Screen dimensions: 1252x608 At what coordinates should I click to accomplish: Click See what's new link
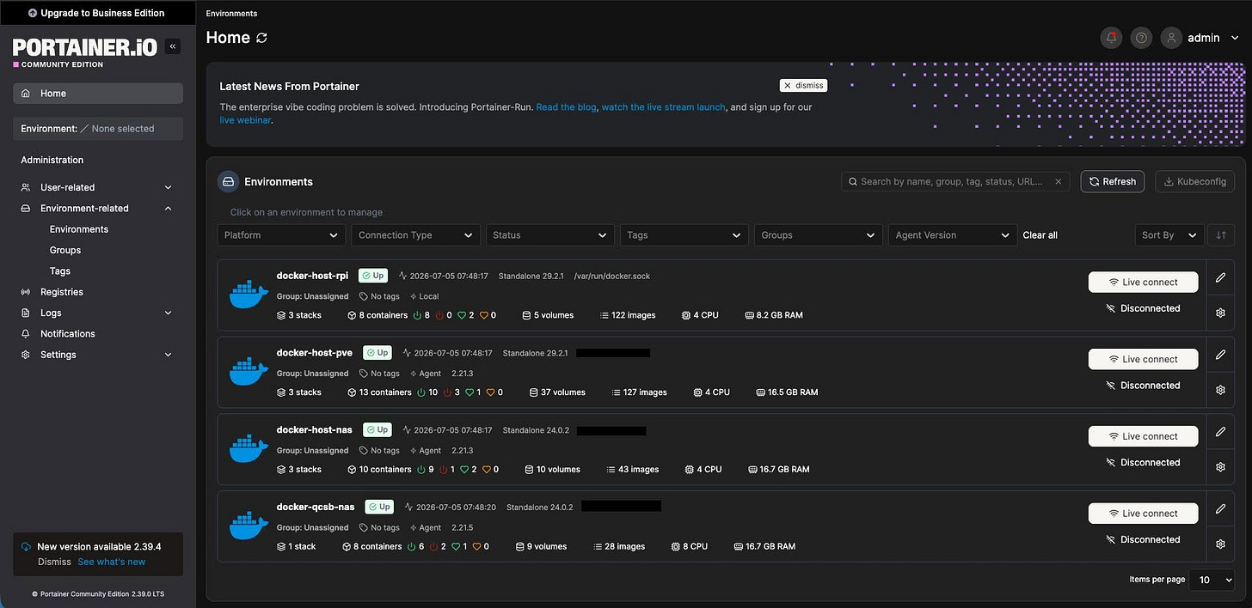coord(112,562)
